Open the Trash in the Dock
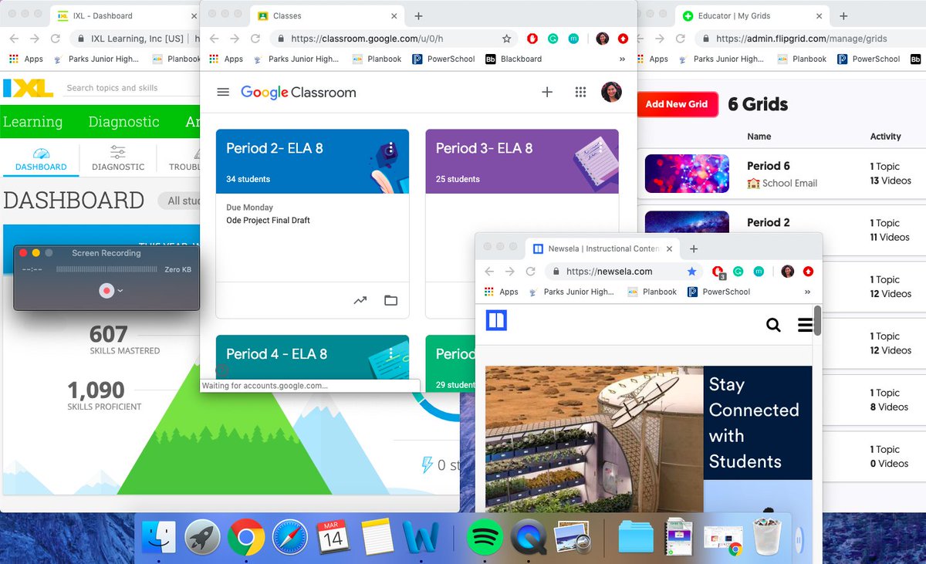This screenshot has height=564, width=926. tap(767, 537)
